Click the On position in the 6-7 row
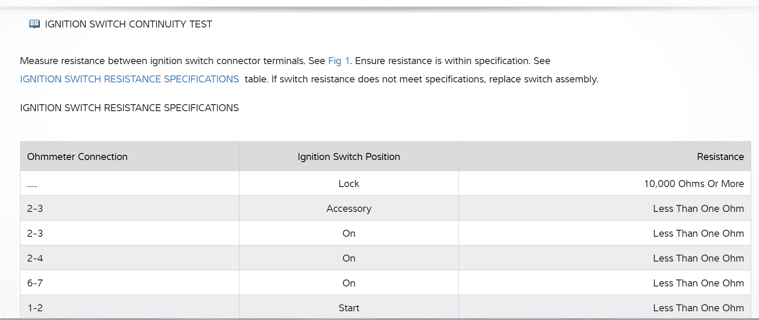 click(x=349, y=283)
